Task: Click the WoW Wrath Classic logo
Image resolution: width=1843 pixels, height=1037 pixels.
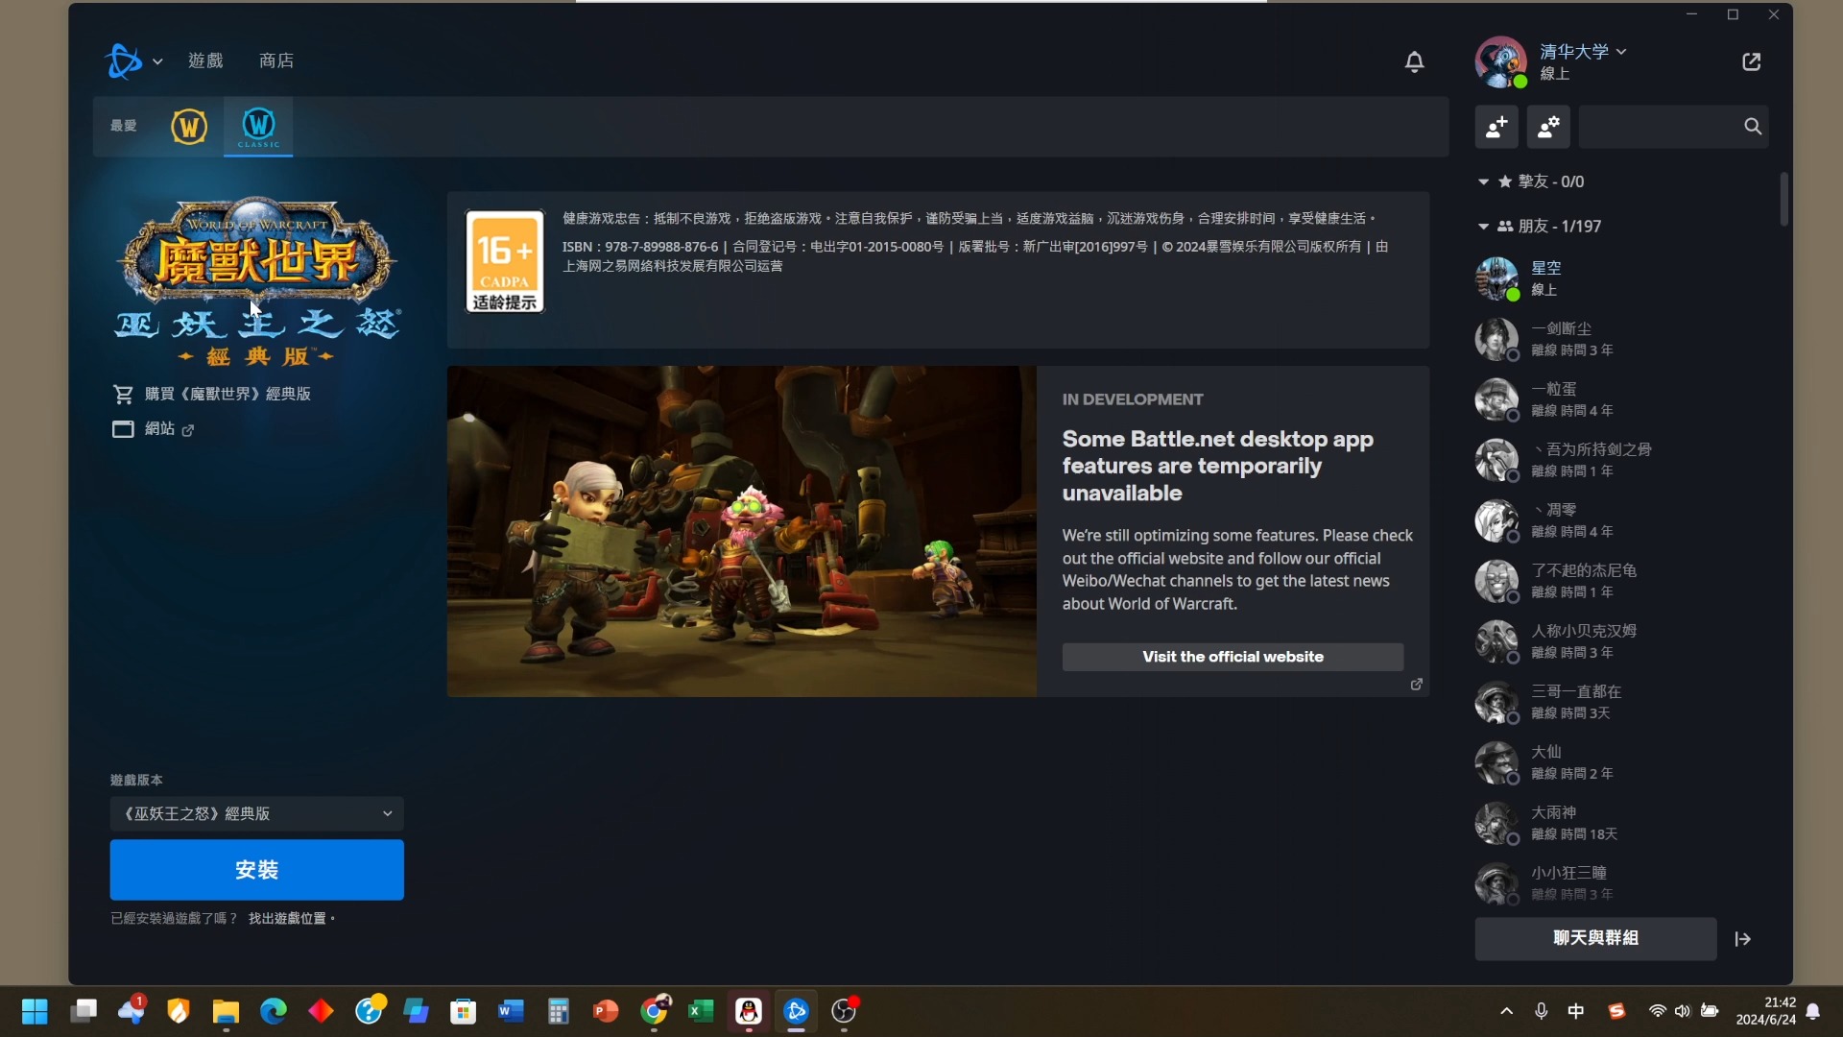Action: [x=257, y=282]
